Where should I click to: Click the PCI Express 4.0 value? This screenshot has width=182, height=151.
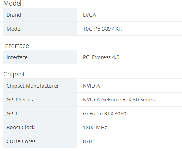tap(101, 57)
